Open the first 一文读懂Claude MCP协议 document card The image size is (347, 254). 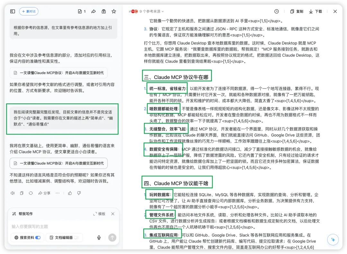[59, 73]
